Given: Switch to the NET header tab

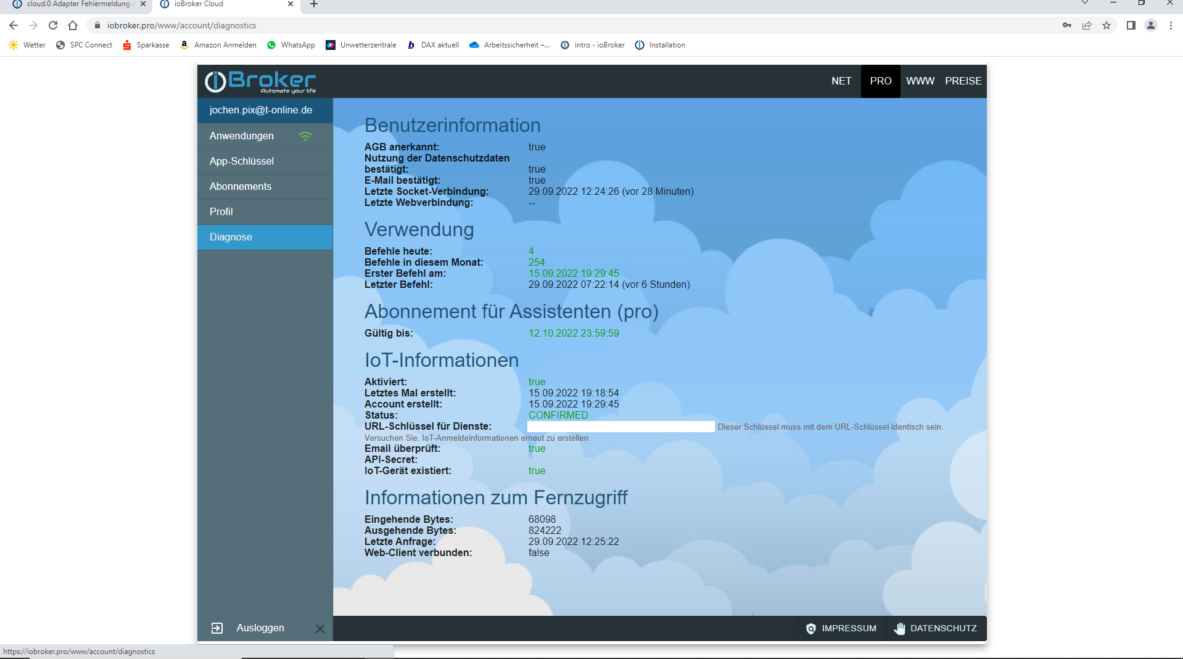Looking at the screenshot, I should click(841, 81).
